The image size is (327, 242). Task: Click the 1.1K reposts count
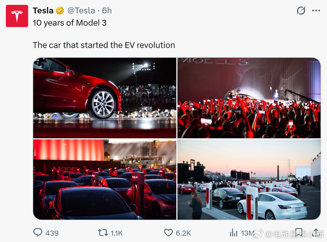117,233
